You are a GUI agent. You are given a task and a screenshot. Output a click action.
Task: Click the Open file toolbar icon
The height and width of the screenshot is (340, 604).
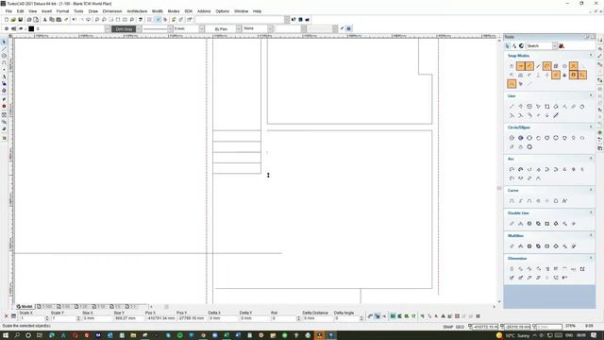[13, 19]
